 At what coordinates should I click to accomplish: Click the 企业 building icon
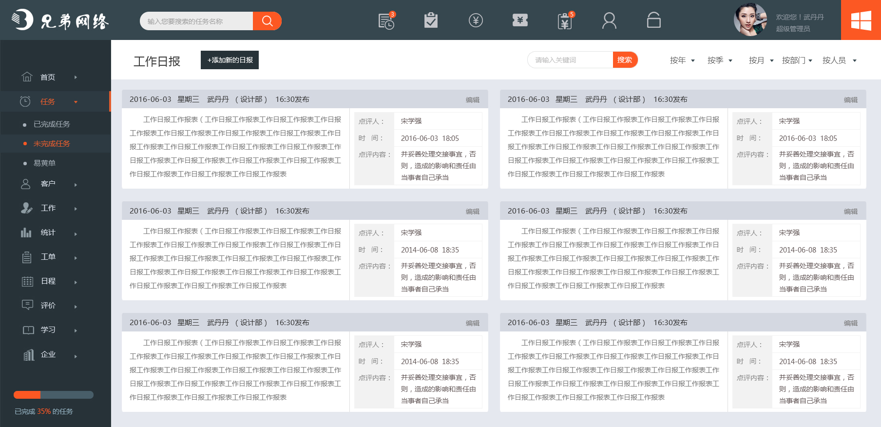[x=29, y=355]
